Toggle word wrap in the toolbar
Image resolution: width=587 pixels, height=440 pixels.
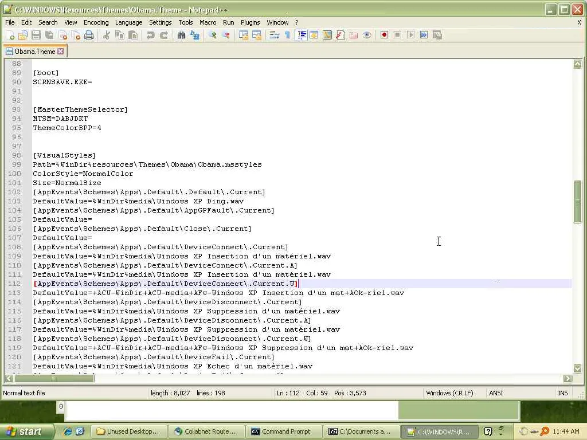point(275,35)
